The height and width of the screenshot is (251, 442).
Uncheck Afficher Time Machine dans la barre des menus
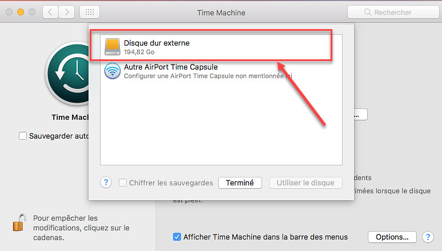[x=178, y=237]
